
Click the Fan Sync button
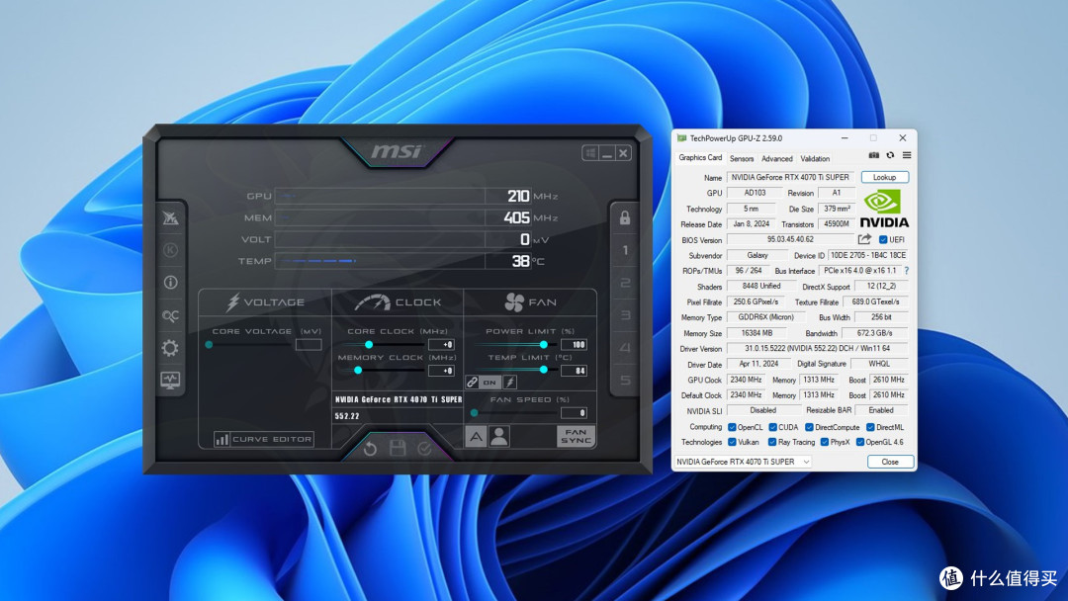[576, 436]
